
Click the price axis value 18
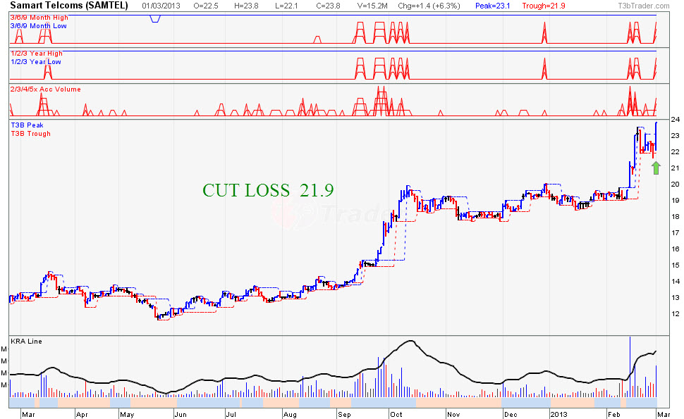pyautogui.click(x=676, y=216)
